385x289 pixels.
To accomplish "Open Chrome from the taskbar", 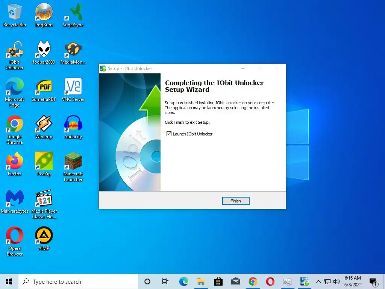I will tap(253, 281).
